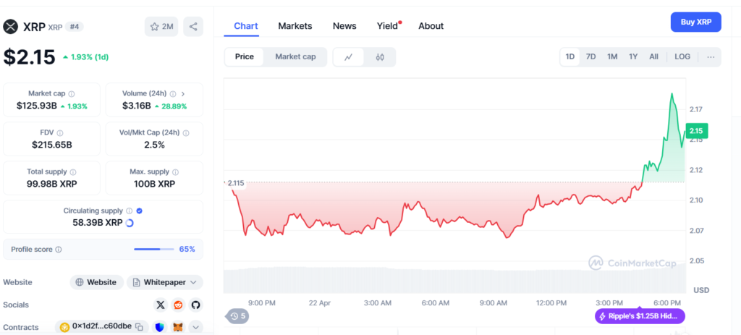
Task: Show Max. supply info icon
Action: pos(175,172)
